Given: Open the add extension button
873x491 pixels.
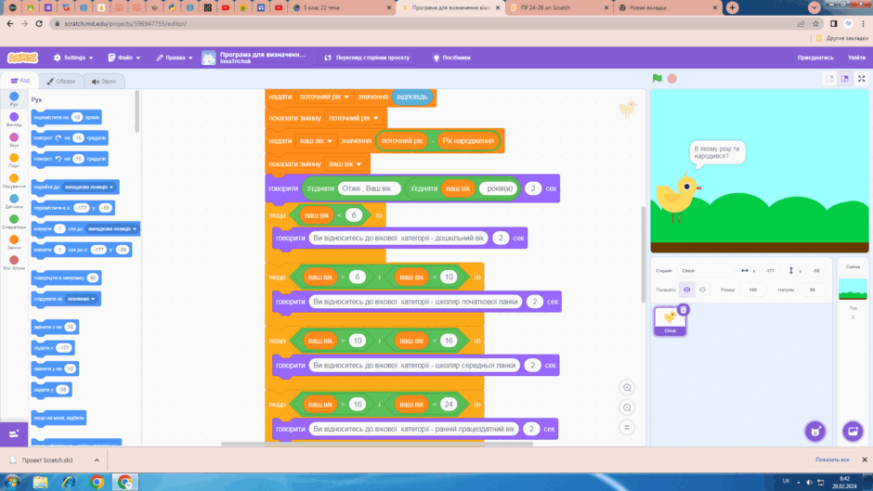Looking at the screenshot, I should (x=14, y=433).
